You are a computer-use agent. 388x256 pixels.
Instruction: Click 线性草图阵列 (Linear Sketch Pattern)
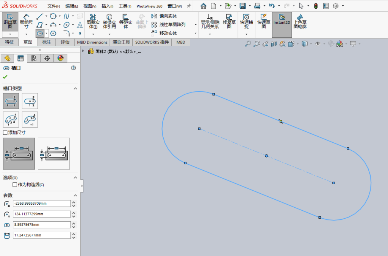(x=169, y=25)
